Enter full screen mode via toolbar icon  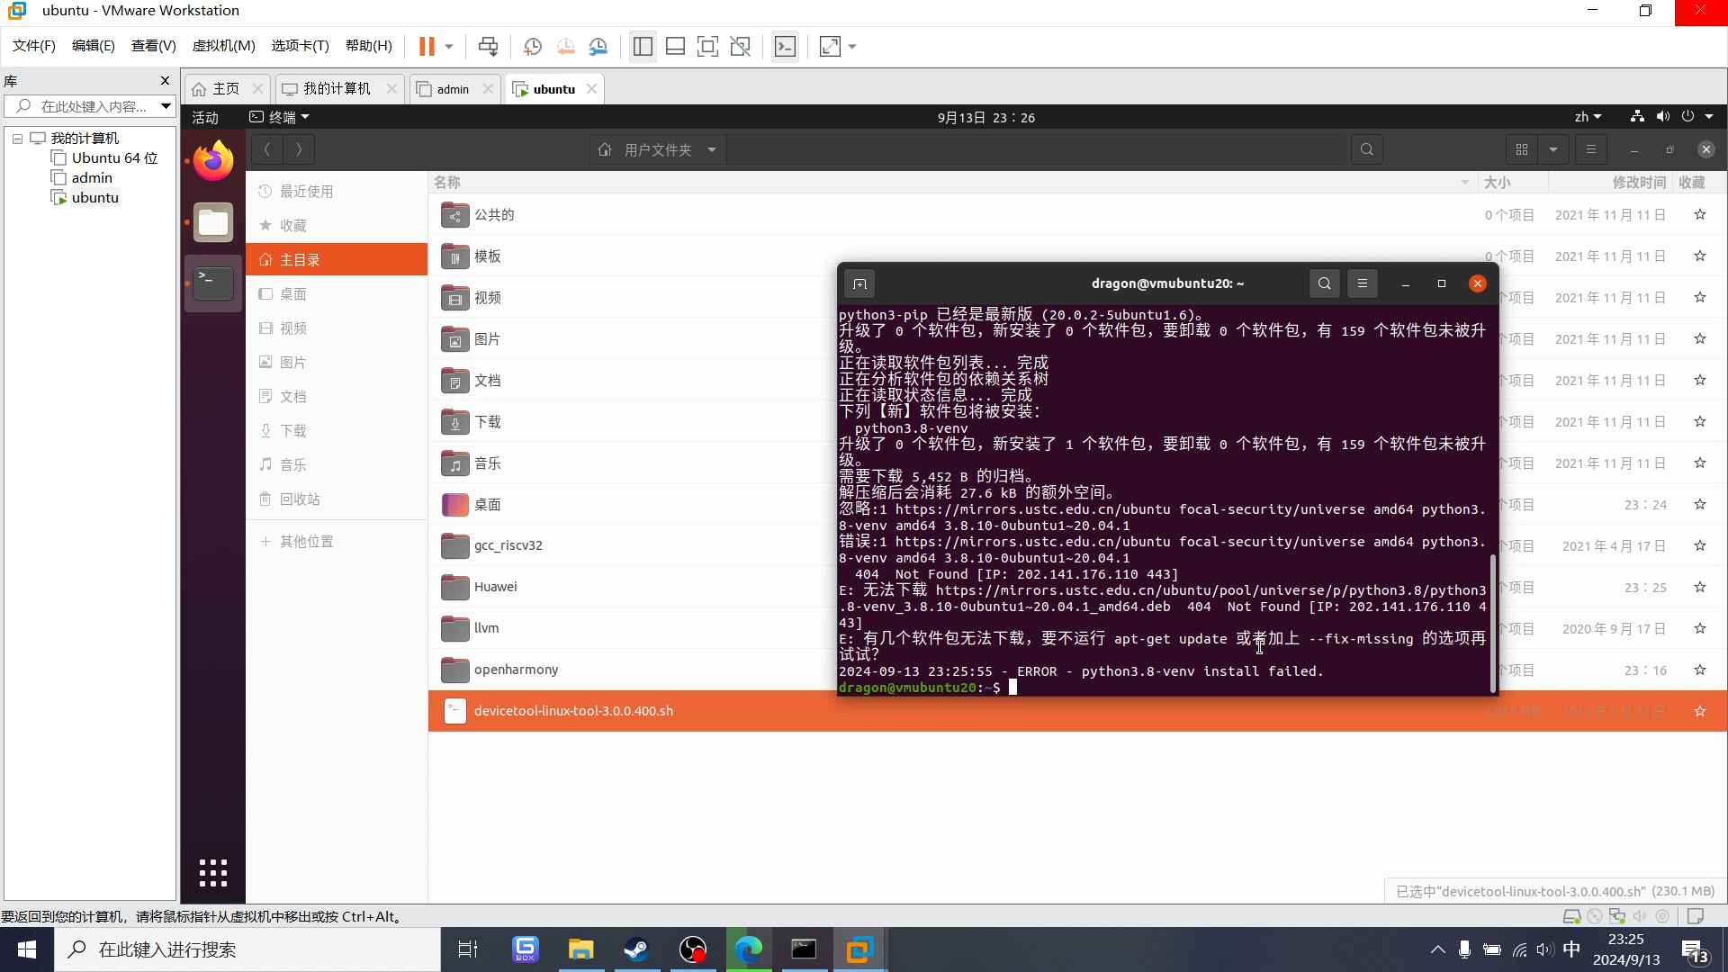click(x=707, y=46)
